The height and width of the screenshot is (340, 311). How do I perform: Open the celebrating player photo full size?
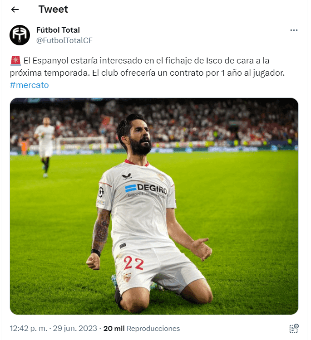pos(154,206)
